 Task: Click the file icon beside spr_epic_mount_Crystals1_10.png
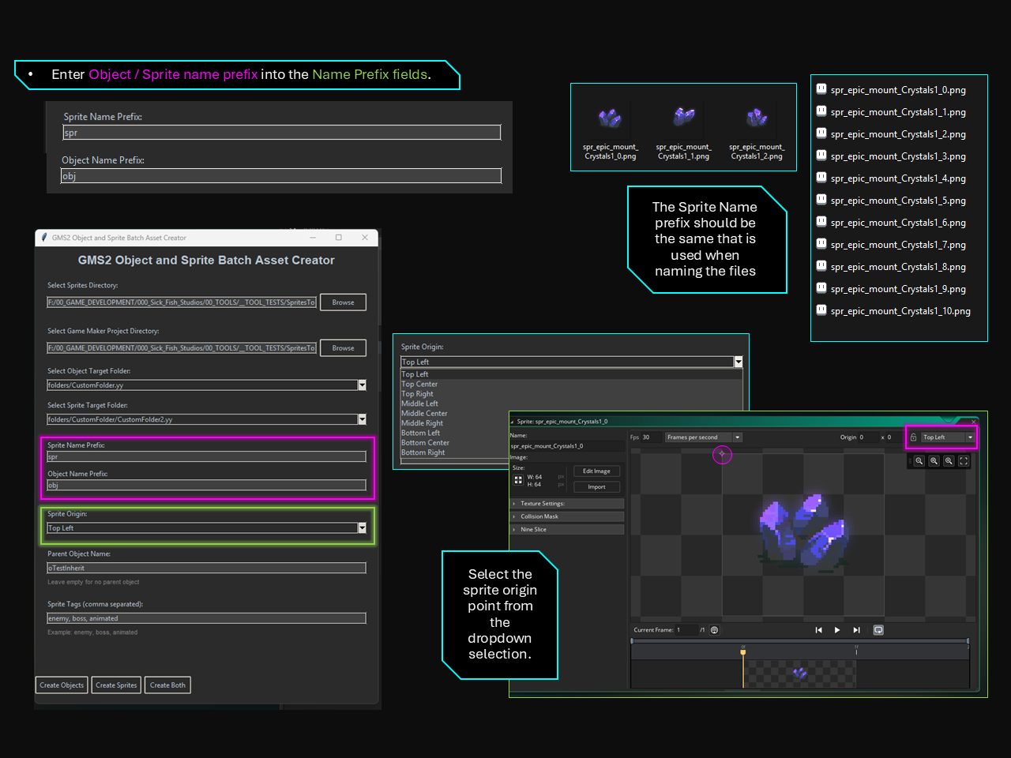[x=821, y=310]
